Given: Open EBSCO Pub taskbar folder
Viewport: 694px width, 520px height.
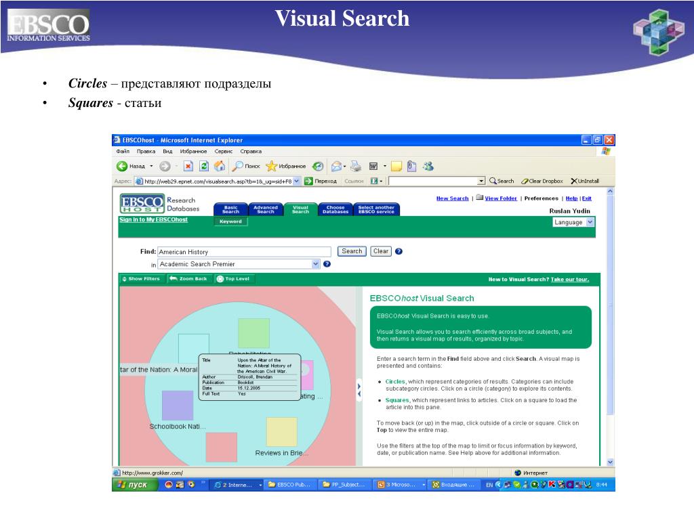Looking at the screenshot, I should (x=290, y=485).
